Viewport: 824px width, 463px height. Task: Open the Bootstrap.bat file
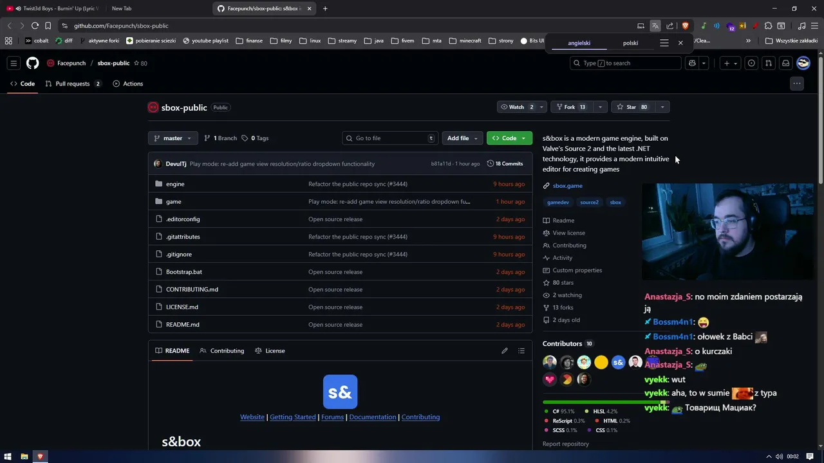coord(184,272)
